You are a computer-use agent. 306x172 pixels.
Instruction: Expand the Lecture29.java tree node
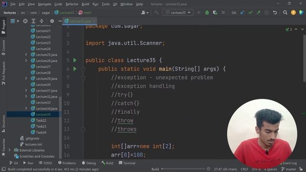coord(26,78)
